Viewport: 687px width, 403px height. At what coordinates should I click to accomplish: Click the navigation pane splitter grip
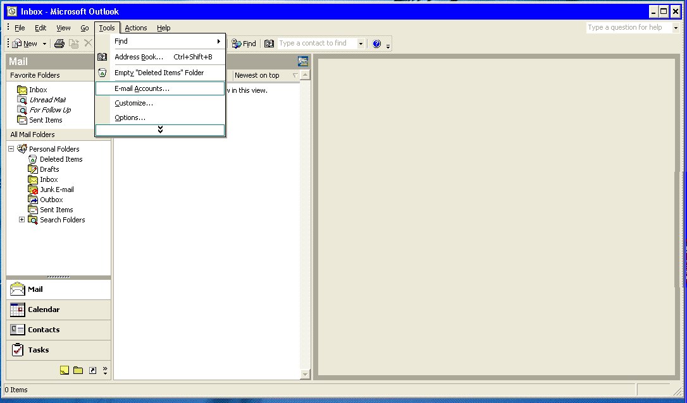point(58,277)
